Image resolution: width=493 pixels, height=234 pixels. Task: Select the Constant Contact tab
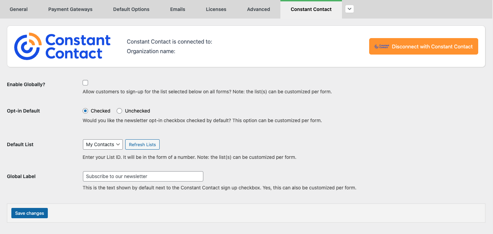[x=311, y=9]
